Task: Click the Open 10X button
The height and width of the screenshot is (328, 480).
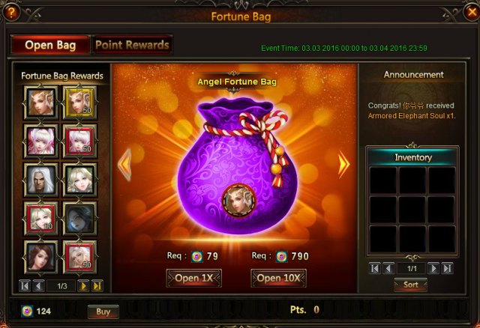Action: pyautogui.click(x=278, y=278)
